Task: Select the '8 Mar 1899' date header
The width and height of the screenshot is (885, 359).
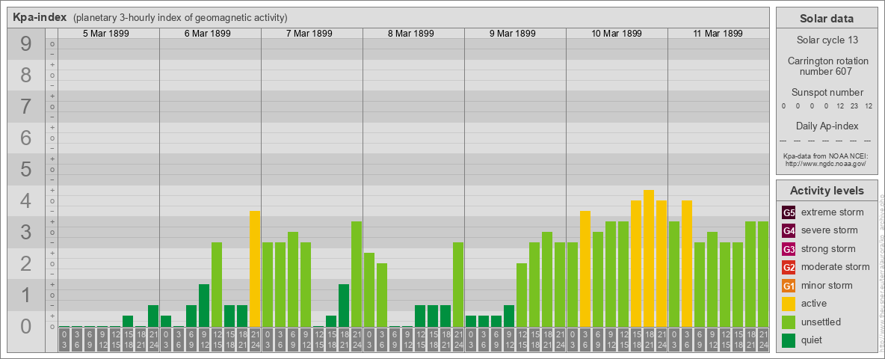Action: click(x=411, y=34)
